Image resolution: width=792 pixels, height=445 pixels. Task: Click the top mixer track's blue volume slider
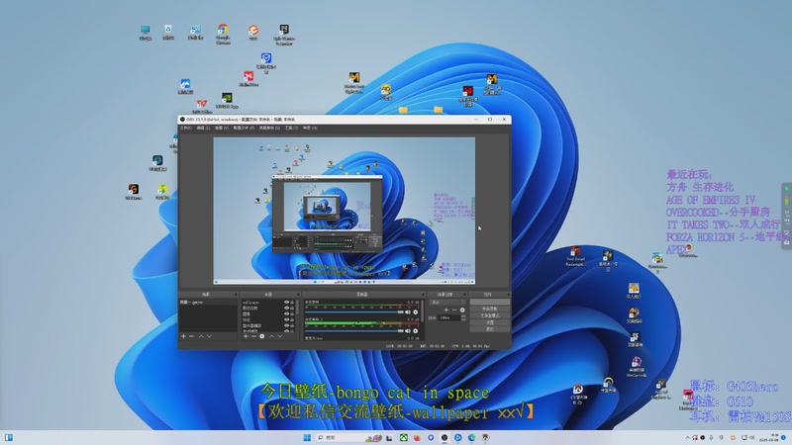click(x=354, y=311)
